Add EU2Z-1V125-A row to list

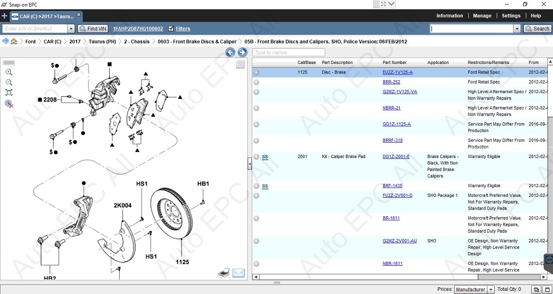tap(256, 72)
